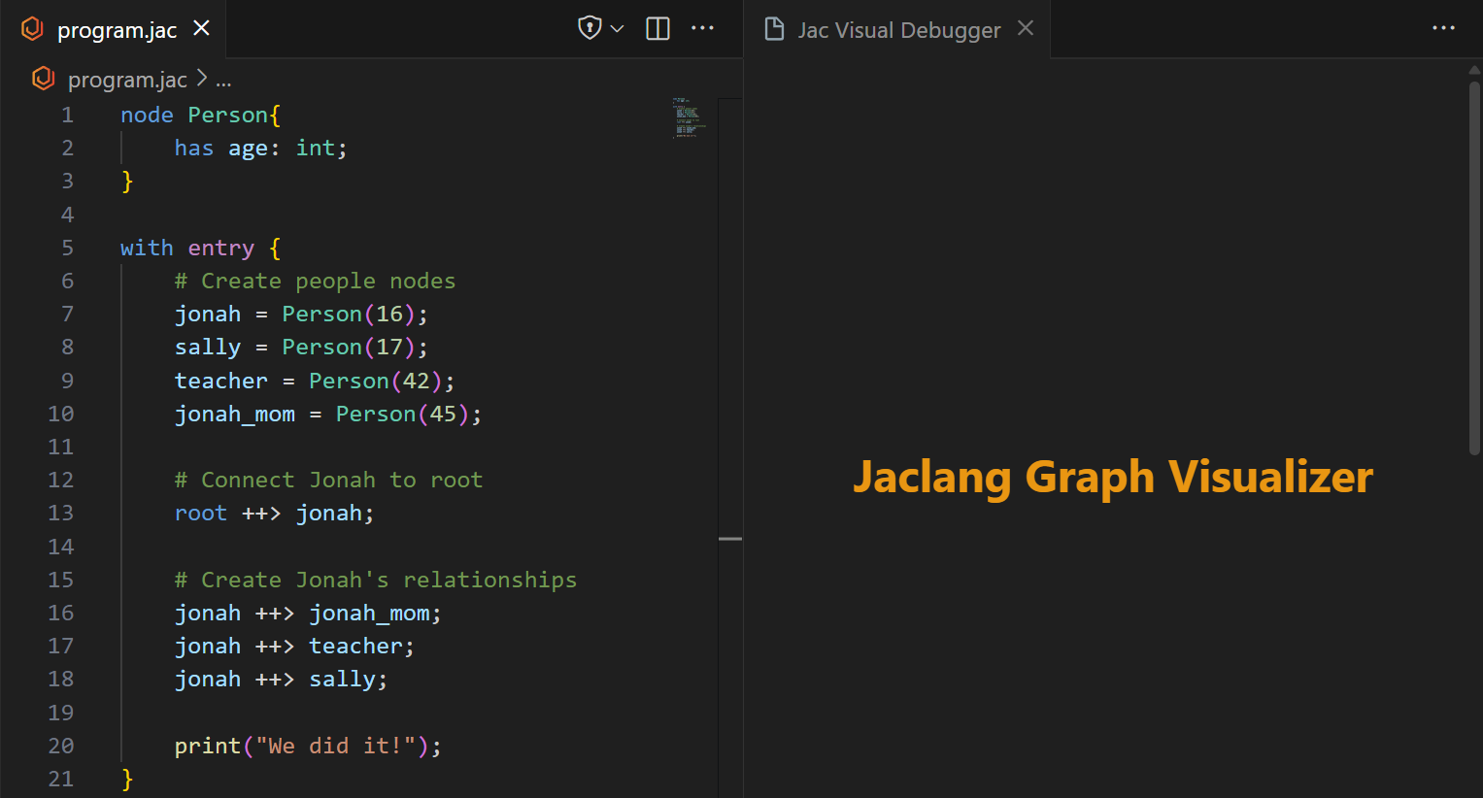Click the program.jac breadcrumb label
Image resolution: width=1483 pixels, height=798 pixels.
point(127,79)
